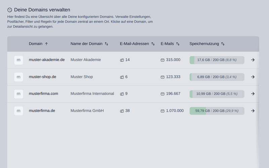The width and height of the screenshot is (269, 168).
Task: Click envelope icon next to 315.000
Action: coord(162,60)
